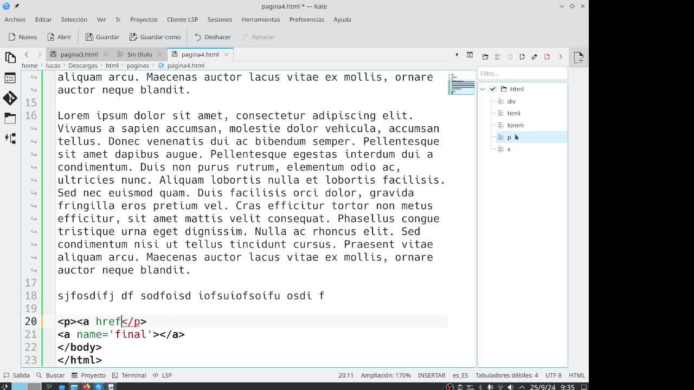
Task: Click the new document icon at top right
Action: click(579, 57)
